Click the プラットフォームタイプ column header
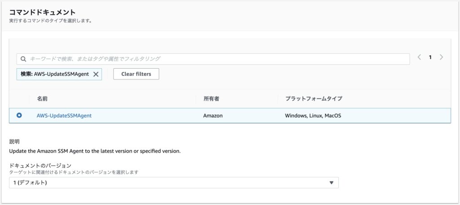The image size is (460, 205). pyautogui.click(x=314, y=99)
